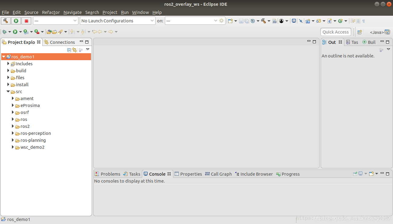Close the Project Explorer tab
This screenshot has width=393, height=224.
point(39,42)
